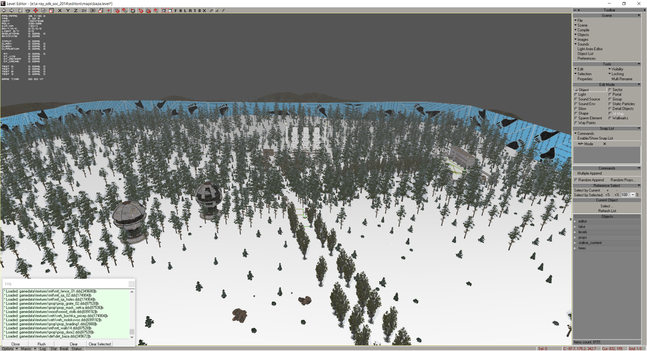Viewport: 647px width, 351px height.
Task: Switch to Right view with the R button
Action: click(191, 11)
